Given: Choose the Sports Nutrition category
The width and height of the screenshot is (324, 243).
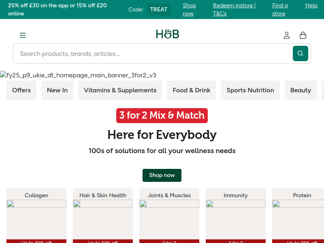Looking at the screenshot, I should tap(250, 90).
